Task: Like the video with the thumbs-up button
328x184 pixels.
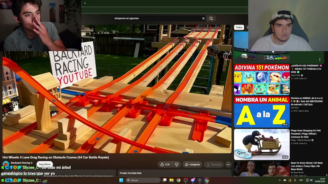Action: [x=165, y=165]
